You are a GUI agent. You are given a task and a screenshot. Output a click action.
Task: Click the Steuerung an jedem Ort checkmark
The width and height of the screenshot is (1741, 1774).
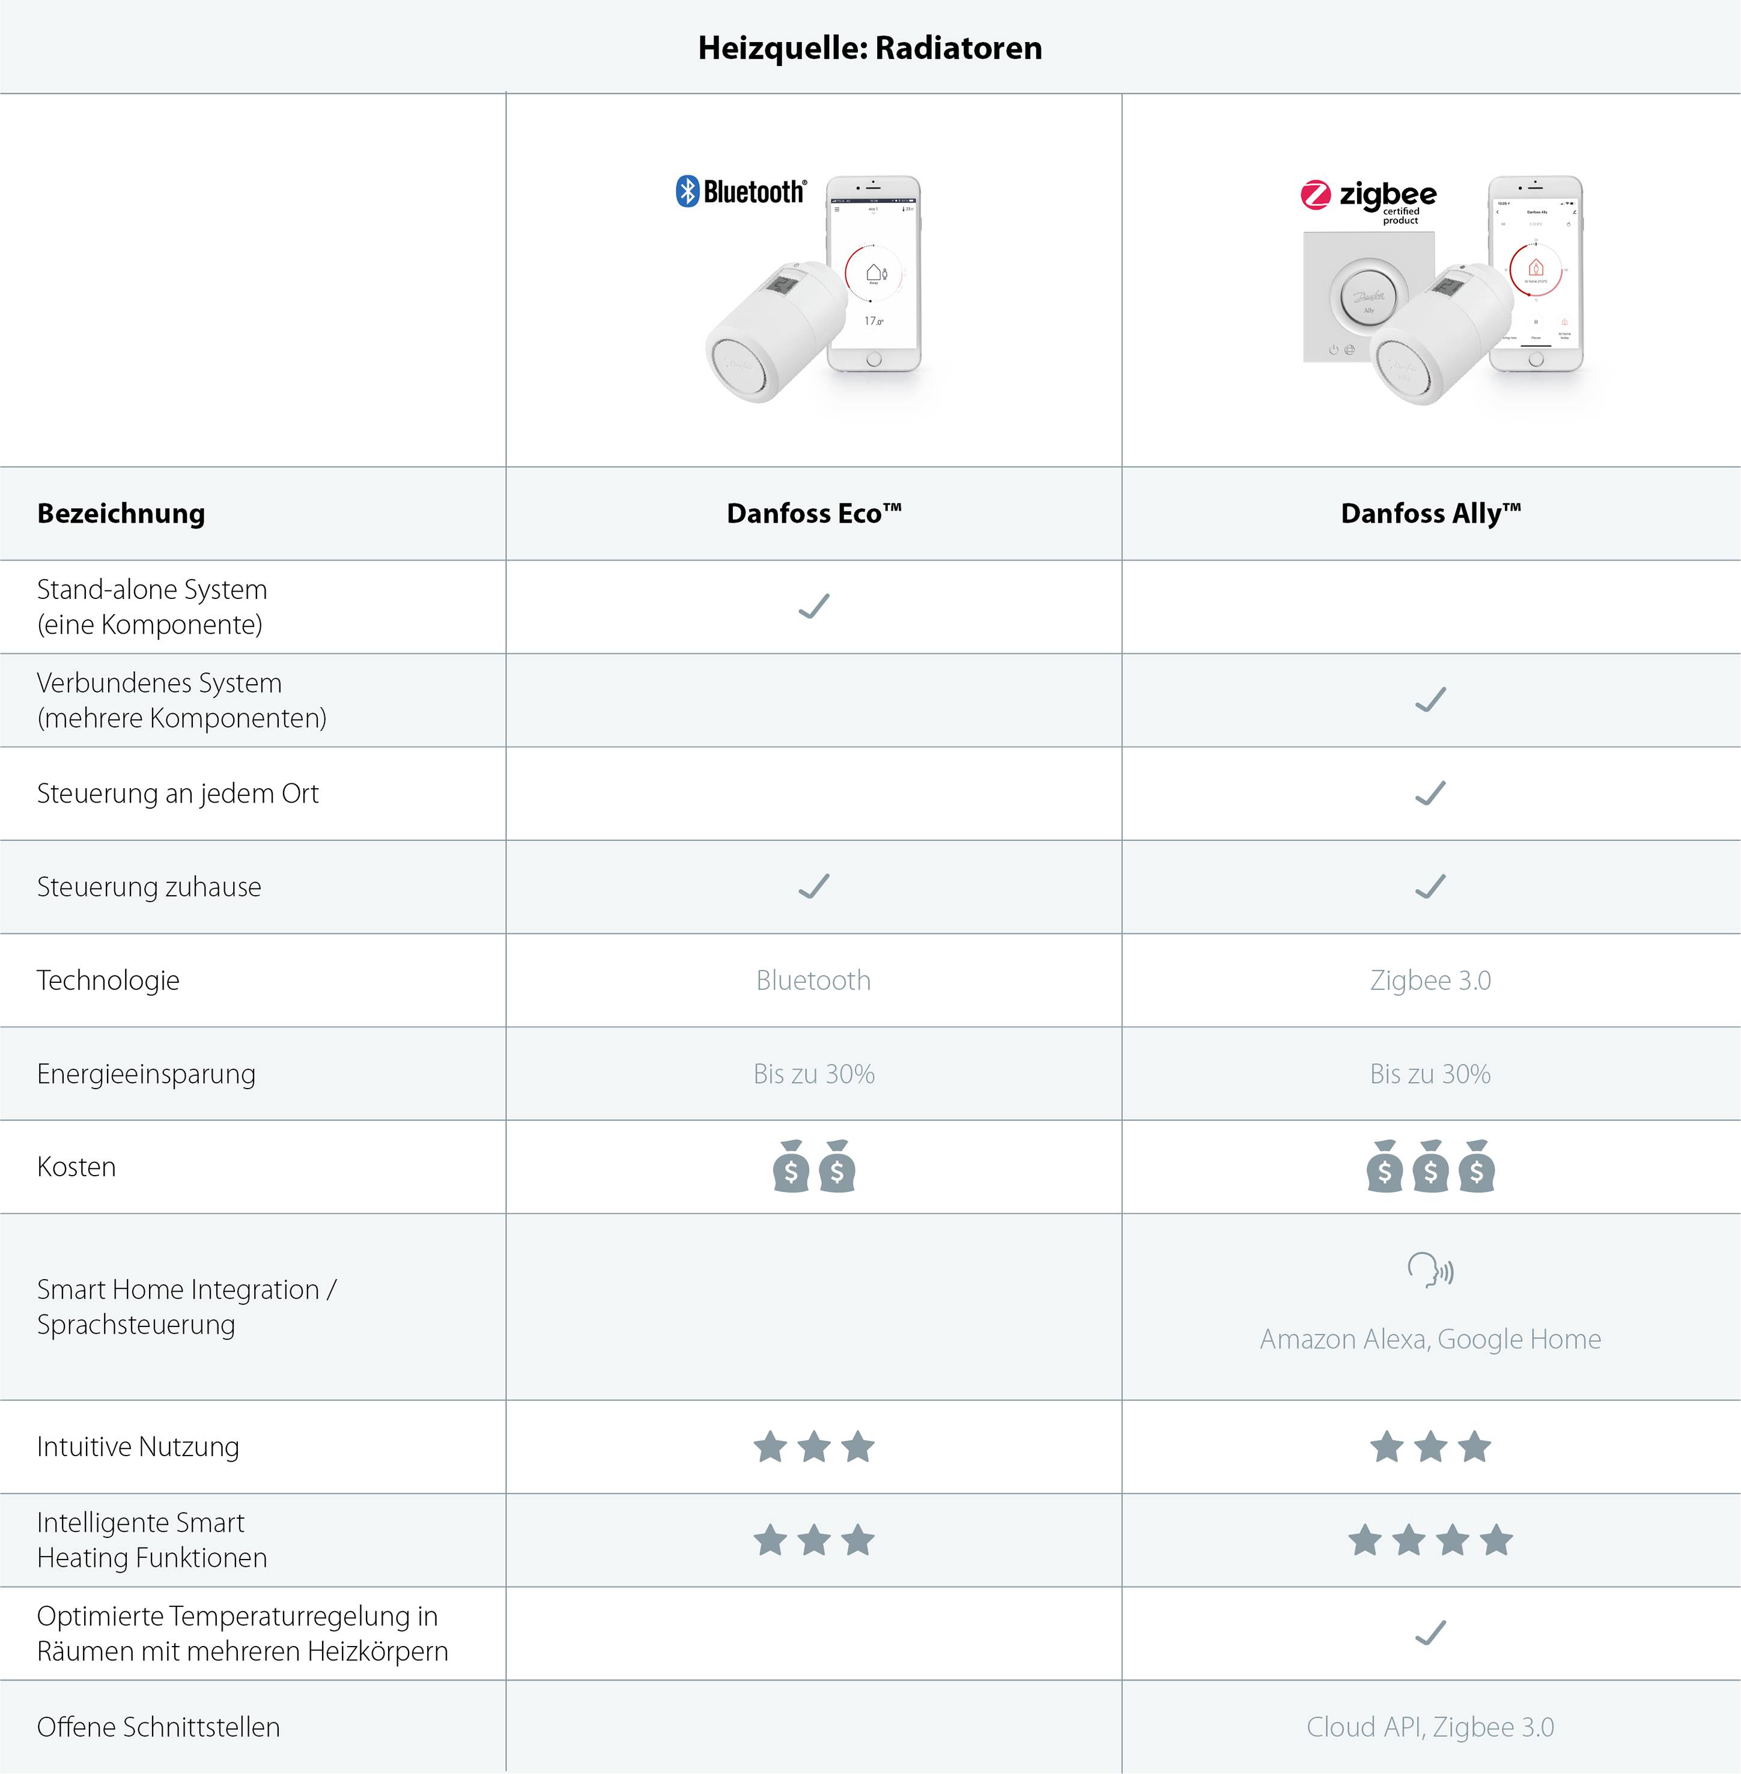1430,793
